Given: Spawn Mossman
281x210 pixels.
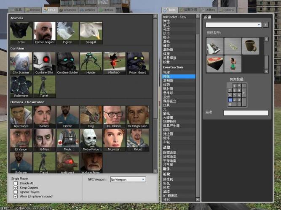Looking at the screenshot, I should pyautogui.click(x=114, y=140).
